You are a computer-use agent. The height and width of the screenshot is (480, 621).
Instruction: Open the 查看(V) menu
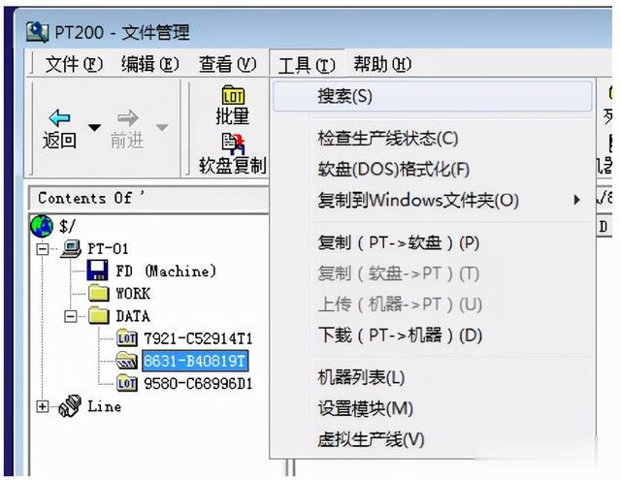pyautogui.click(x=227, y=64)
